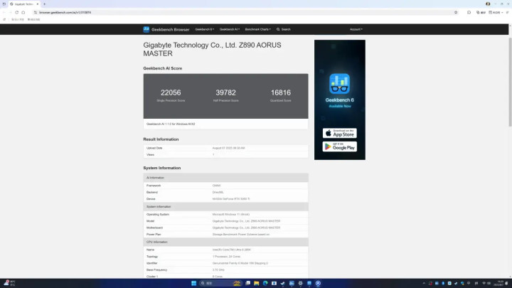Click the Geekbench AI 1.1.0 version text
The image size is (512, 288).
pos(171,124)
